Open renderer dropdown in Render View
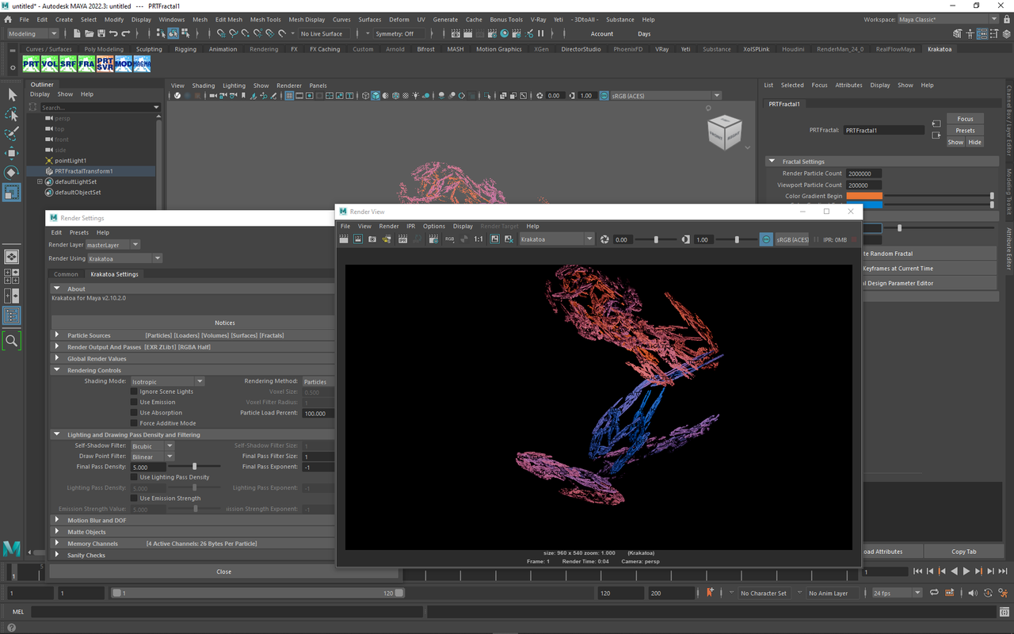This screenshot has width=1014, height=634. pos(556,239)
